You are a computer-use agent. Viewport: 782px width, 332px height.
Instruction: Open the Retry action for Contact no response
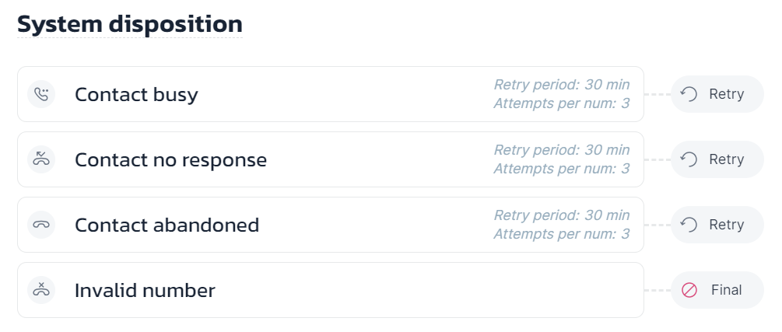717,159
